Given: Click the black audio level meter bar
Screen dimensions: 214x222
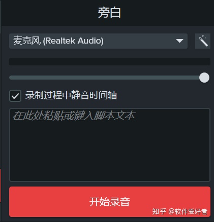Looking at the screenshot, I should [x=110, y=61].
